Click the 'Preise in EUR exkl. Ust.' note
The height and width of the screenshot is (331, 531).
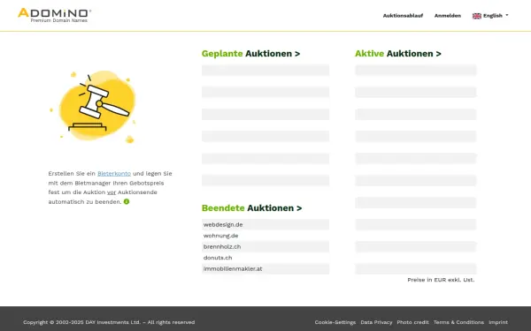click(441, 280)
